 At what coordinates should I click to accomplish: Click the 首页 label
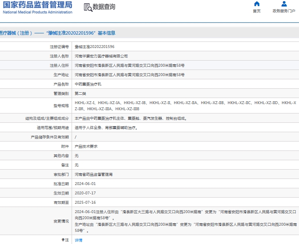pos(257,11)
